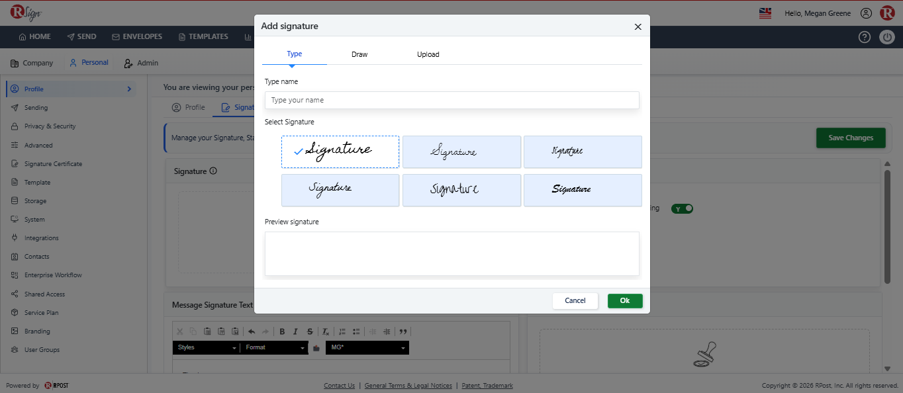Click the Strikethrough icon in editor toolbar
Viewport: 903px width, 393px height.
310,331
